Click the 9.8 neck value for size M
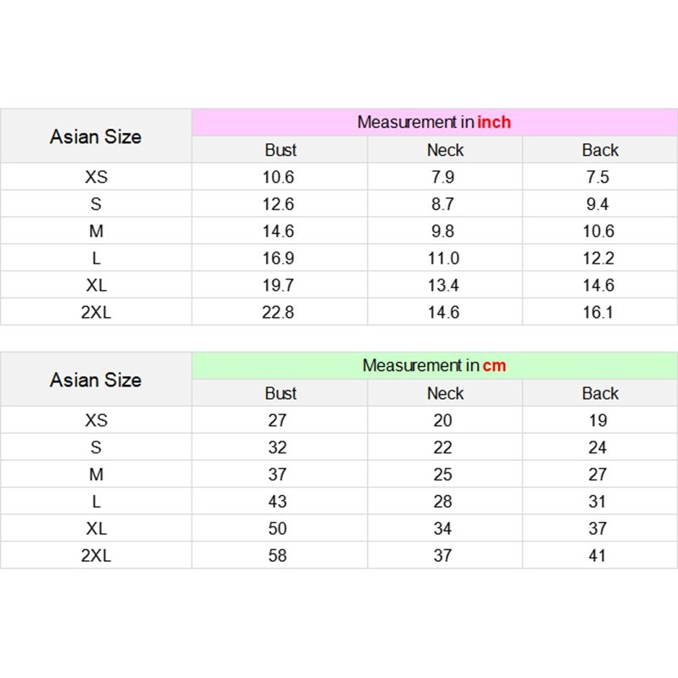 pos(443,231)
